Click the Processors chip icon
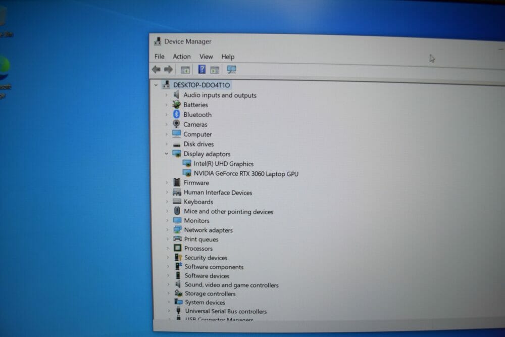505x337 pixels. coord(177,248)
